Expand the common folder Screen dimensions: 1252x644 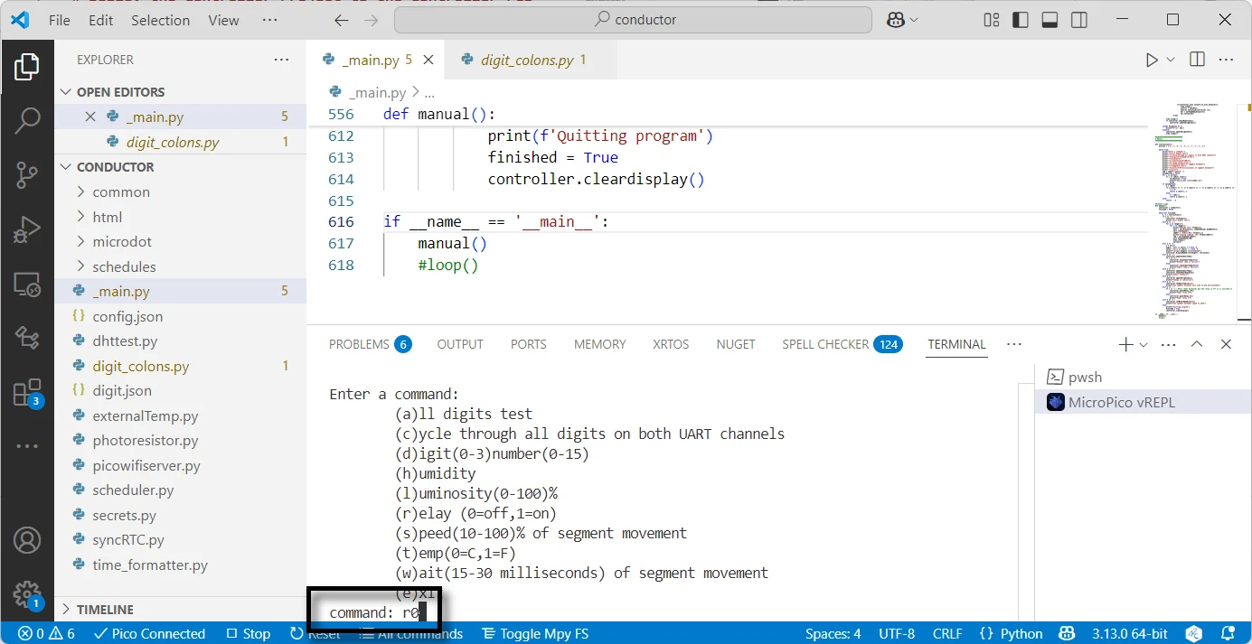point(181,191)
